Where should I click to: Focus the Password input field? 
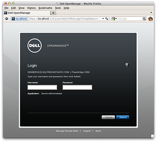pyautogui.click(x=77, y=87)
